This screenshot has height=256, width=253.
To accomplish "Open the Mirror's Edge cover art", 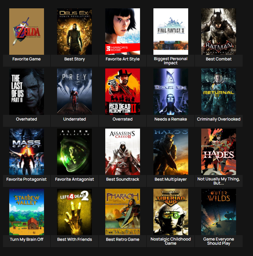I will (122, 32).
